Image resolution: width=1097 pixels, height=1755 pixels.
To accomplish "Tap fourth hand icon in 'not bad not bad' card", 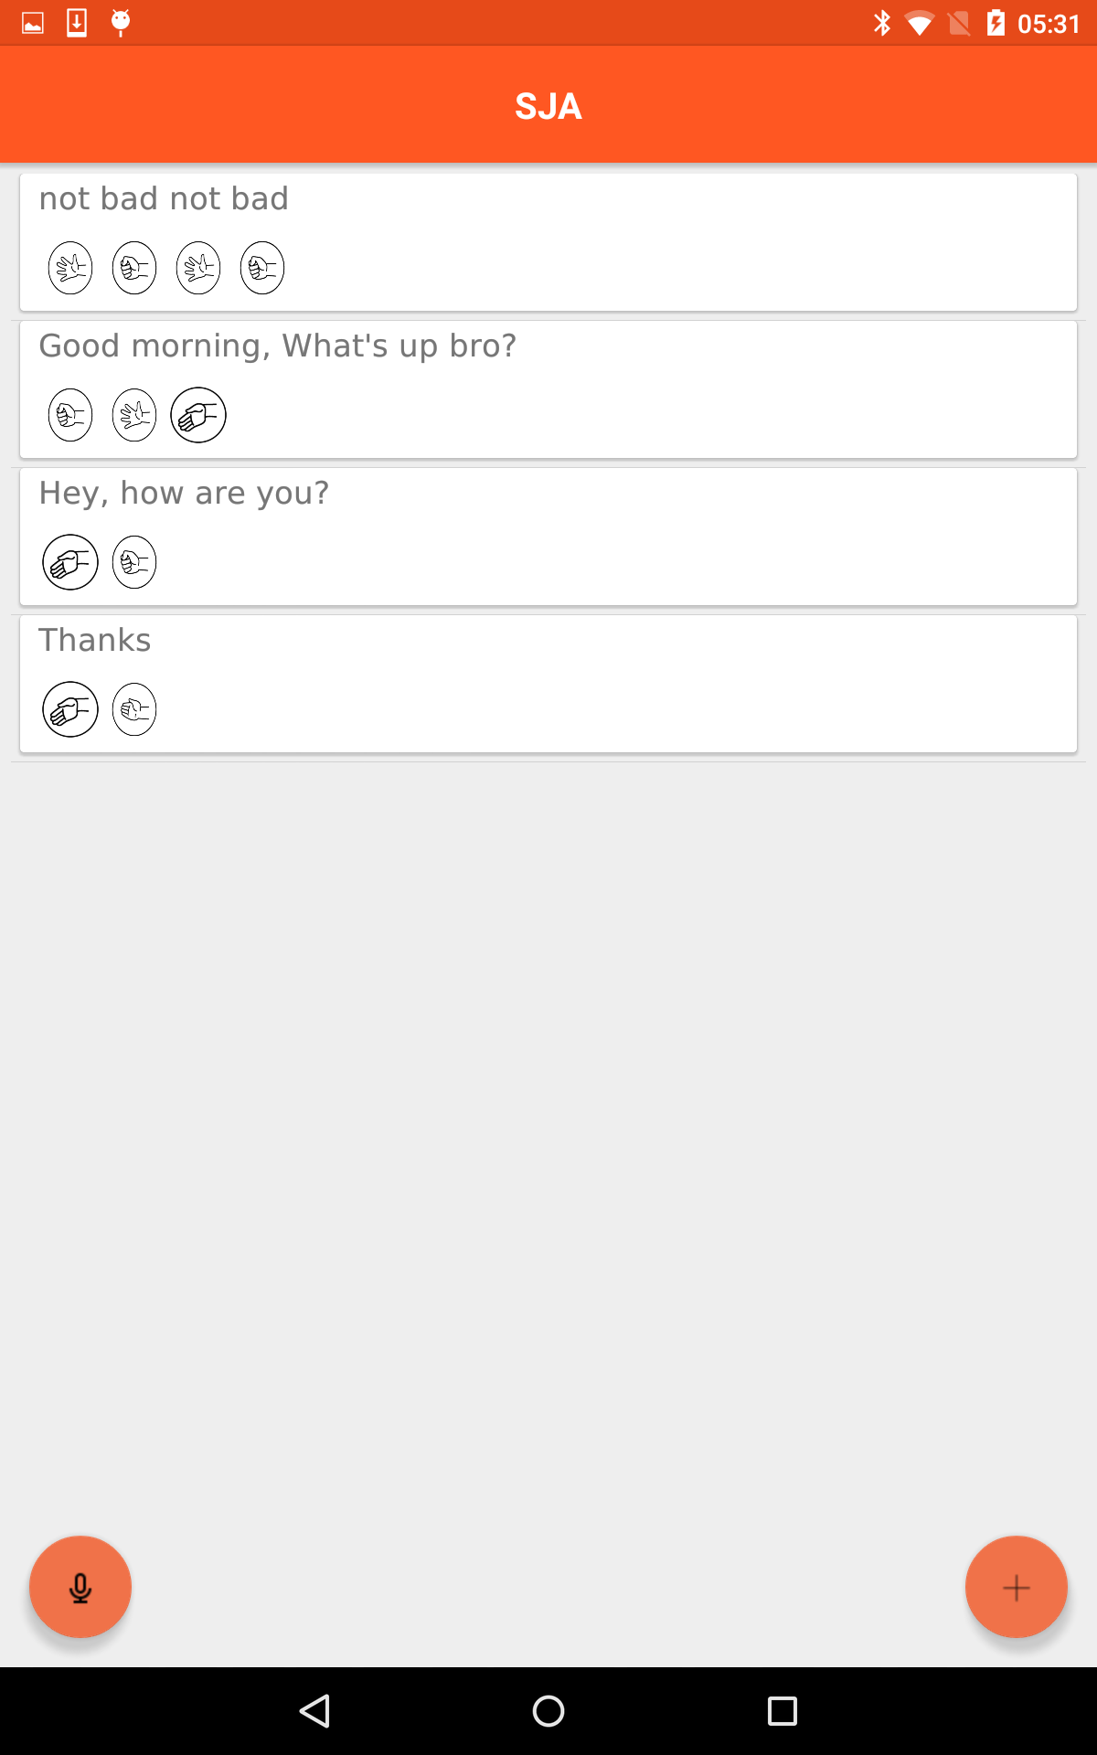I will [262, 268].
